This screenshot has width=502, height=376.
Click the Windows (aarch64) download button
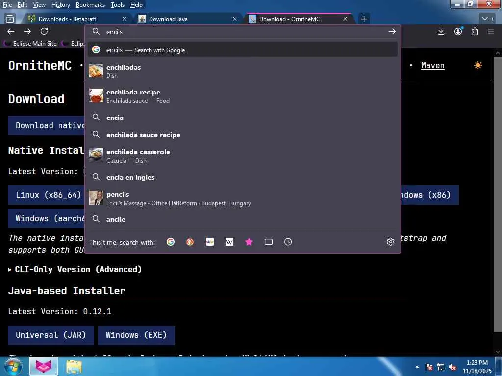pyautogui.click(x=46, y=218)
